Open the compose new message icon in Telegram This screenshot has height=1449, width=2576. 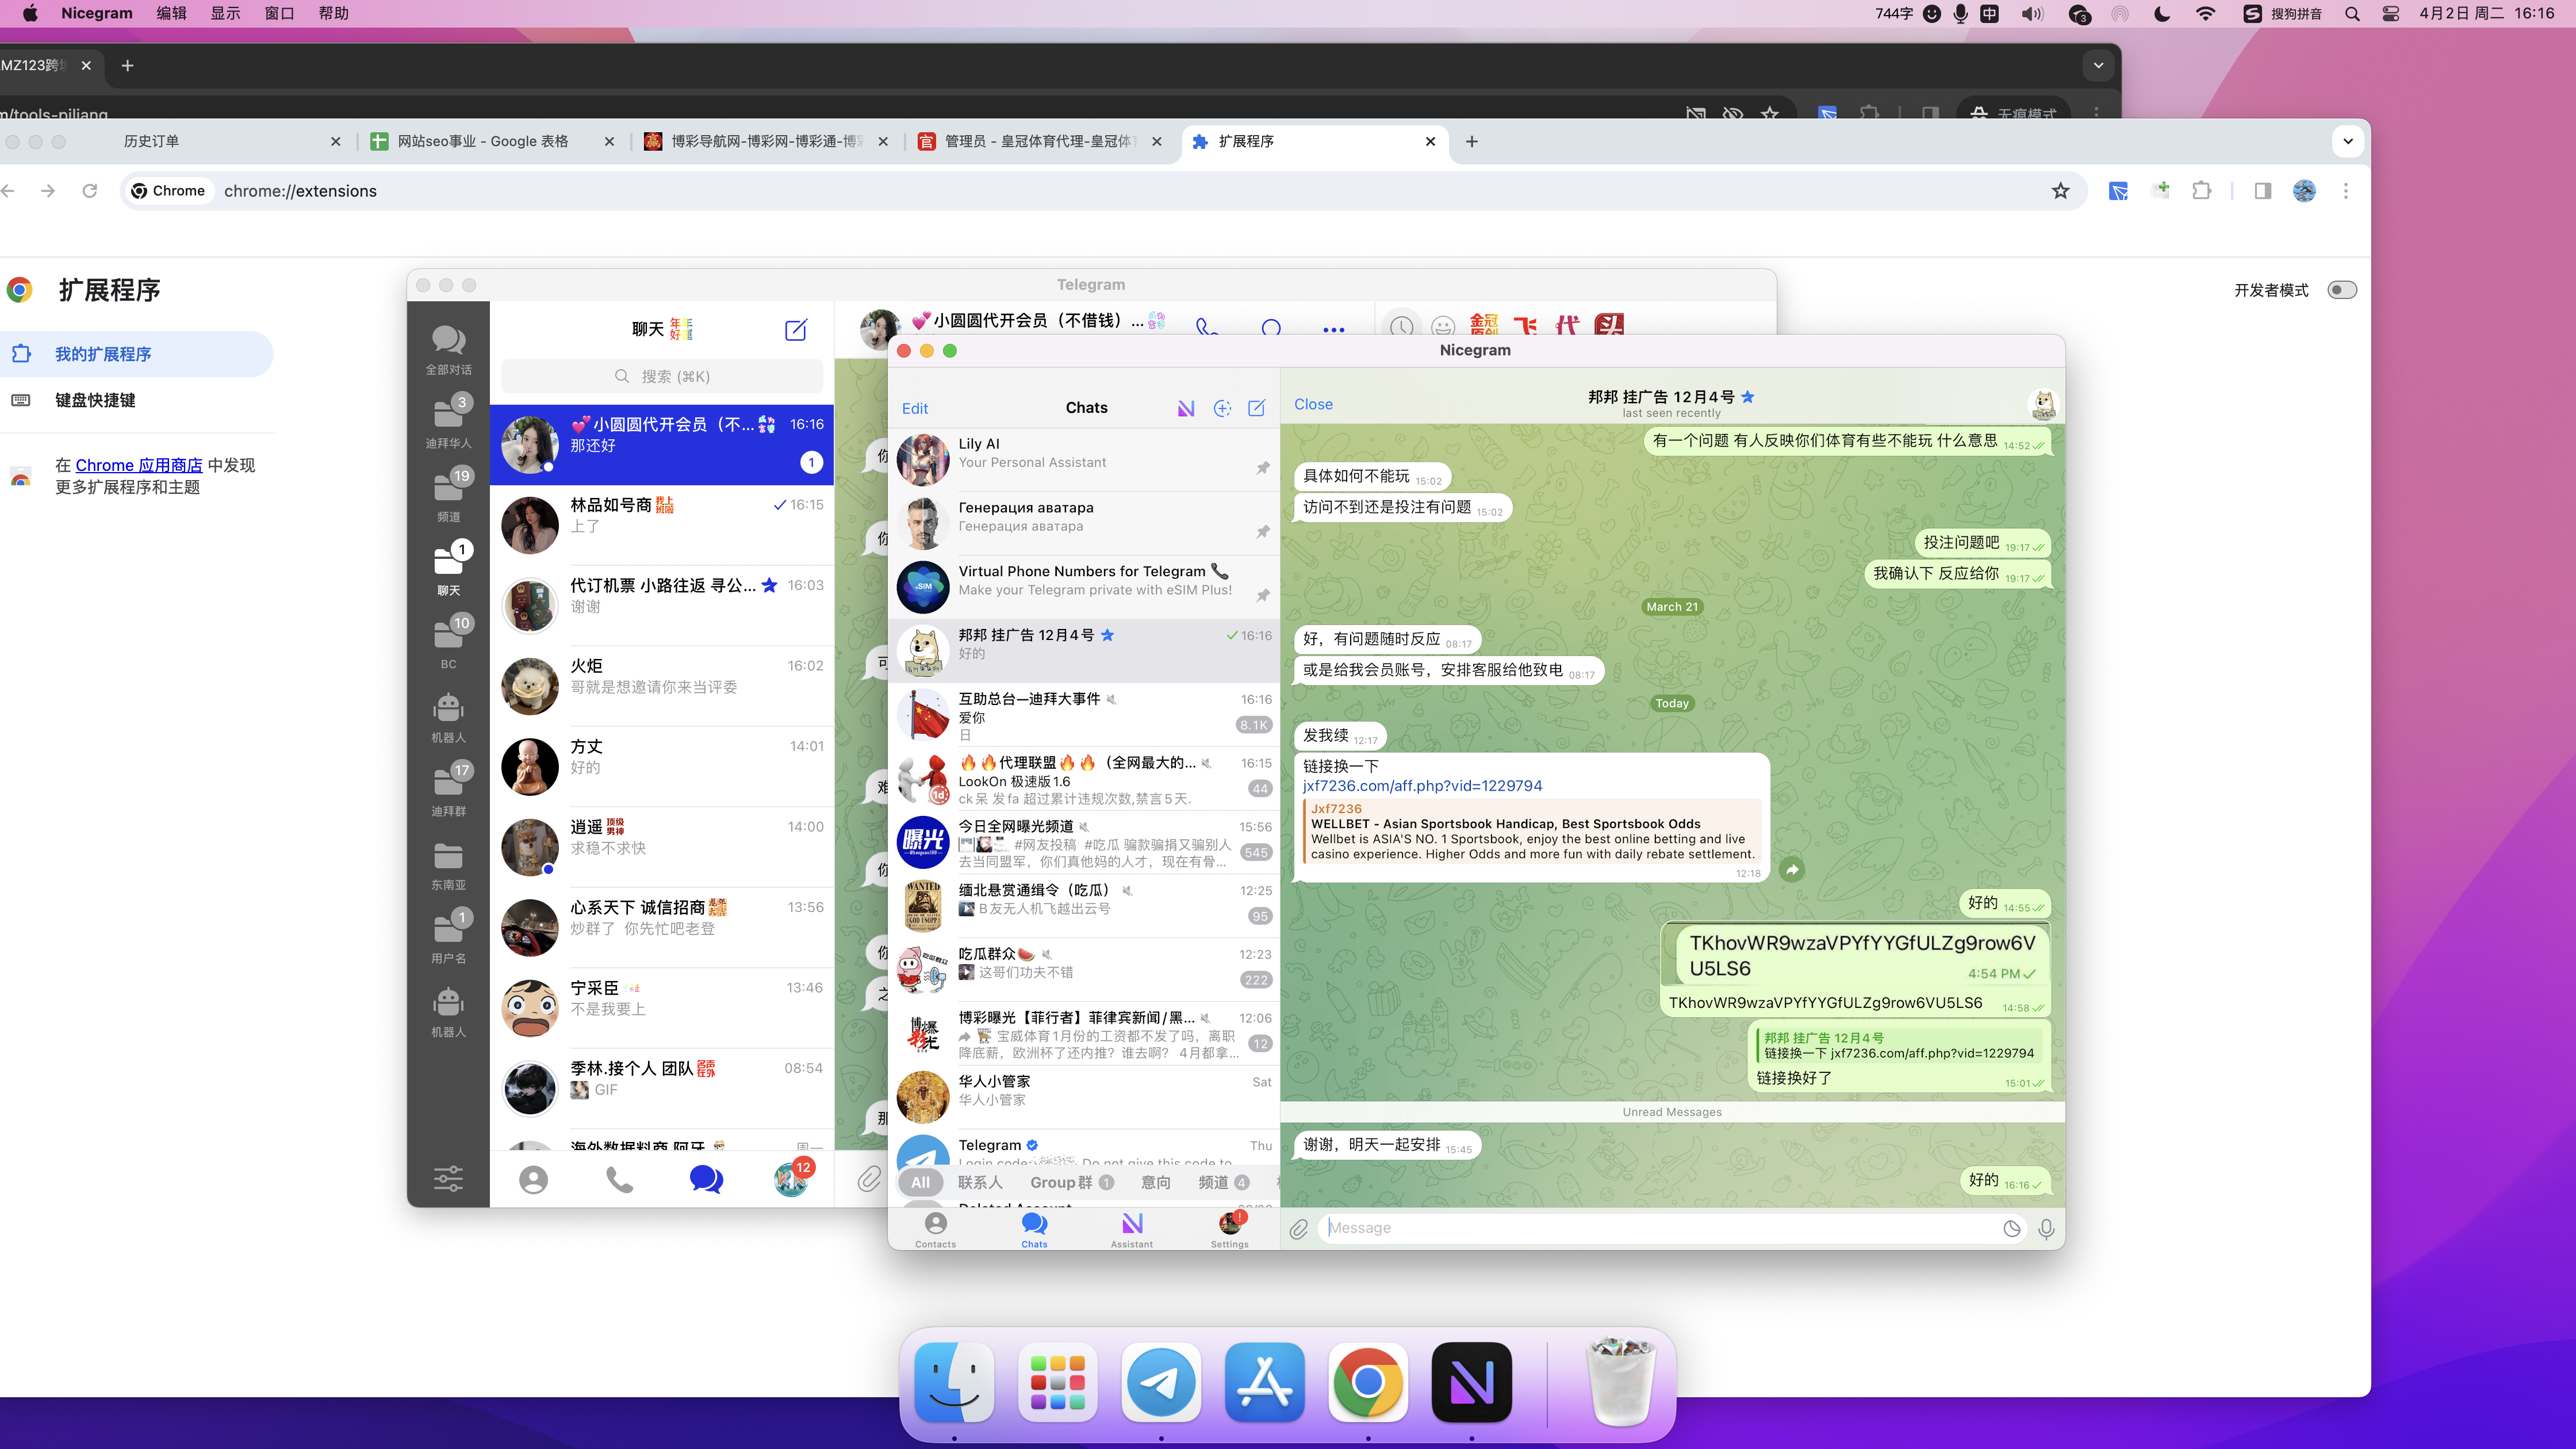click(796, 330)
